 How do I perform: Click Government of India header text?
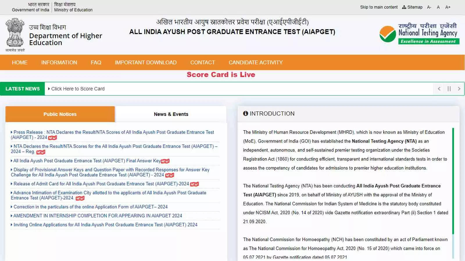(31, 10)
